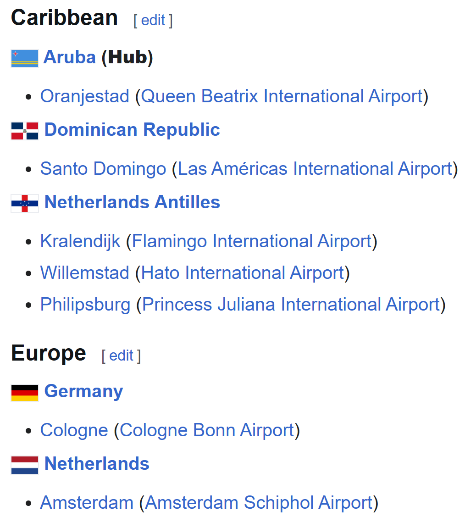
Task: Go to Queen Beatrix International Airport page
Action: (x=282, y=96)
